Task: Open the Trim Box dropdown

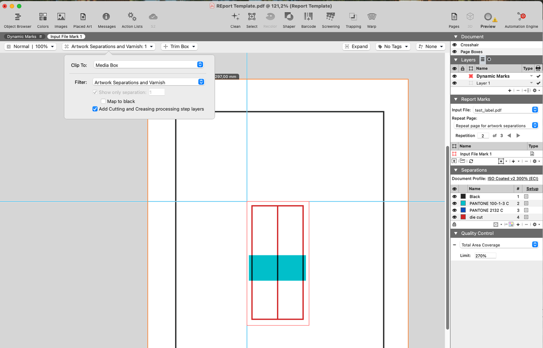Action: click(x=179, y=47)
